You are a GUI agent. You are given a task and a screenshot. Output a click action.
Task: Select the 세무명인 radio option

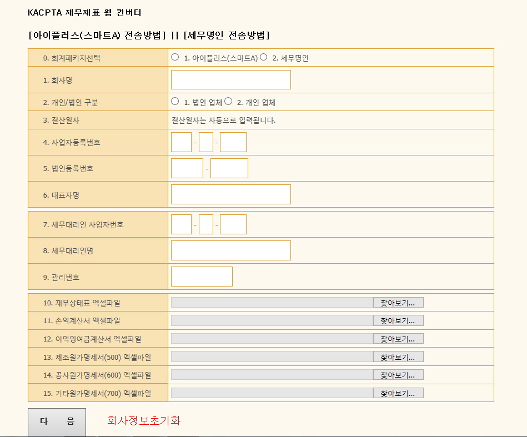point(263,57)
